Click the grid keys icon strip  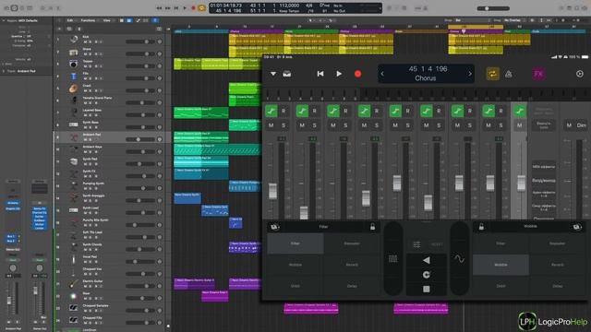pos(392,258)
